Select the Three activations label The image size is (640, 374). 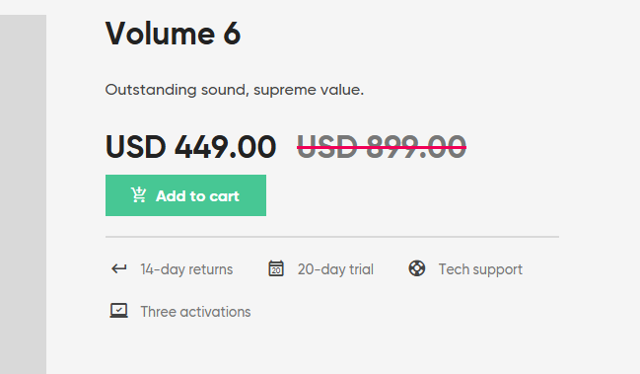tap(195, 312)
